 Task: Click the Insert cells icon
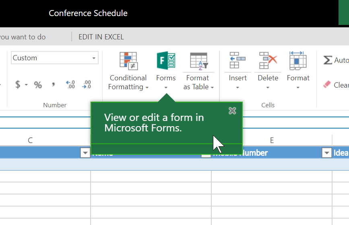(x=237, y=60)
